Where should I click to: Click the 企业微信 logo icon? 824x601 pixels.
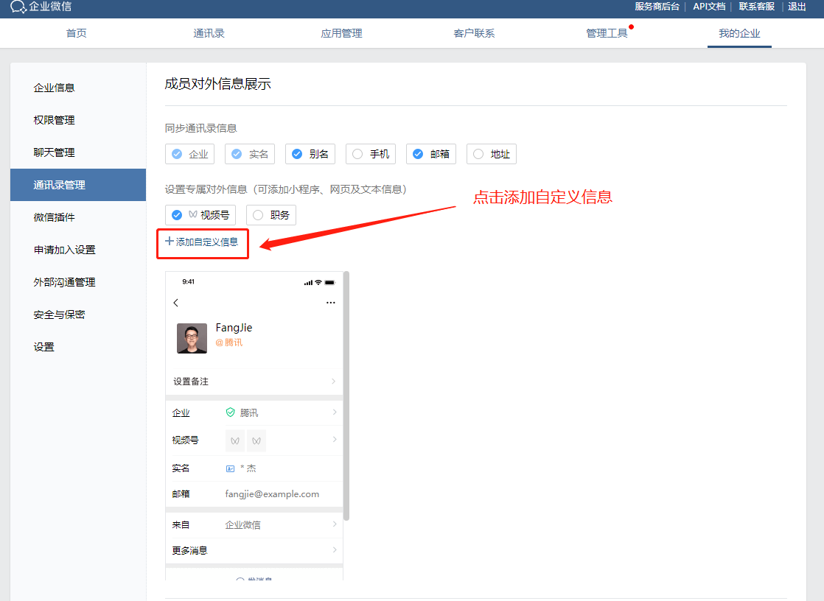pos(18,7)
